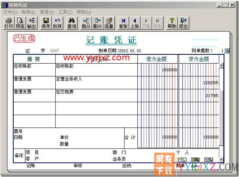This screenshot has width=239, height=177.
Task: Select the 应收账款 summary cell in first row
Action: tap(34, 70)
